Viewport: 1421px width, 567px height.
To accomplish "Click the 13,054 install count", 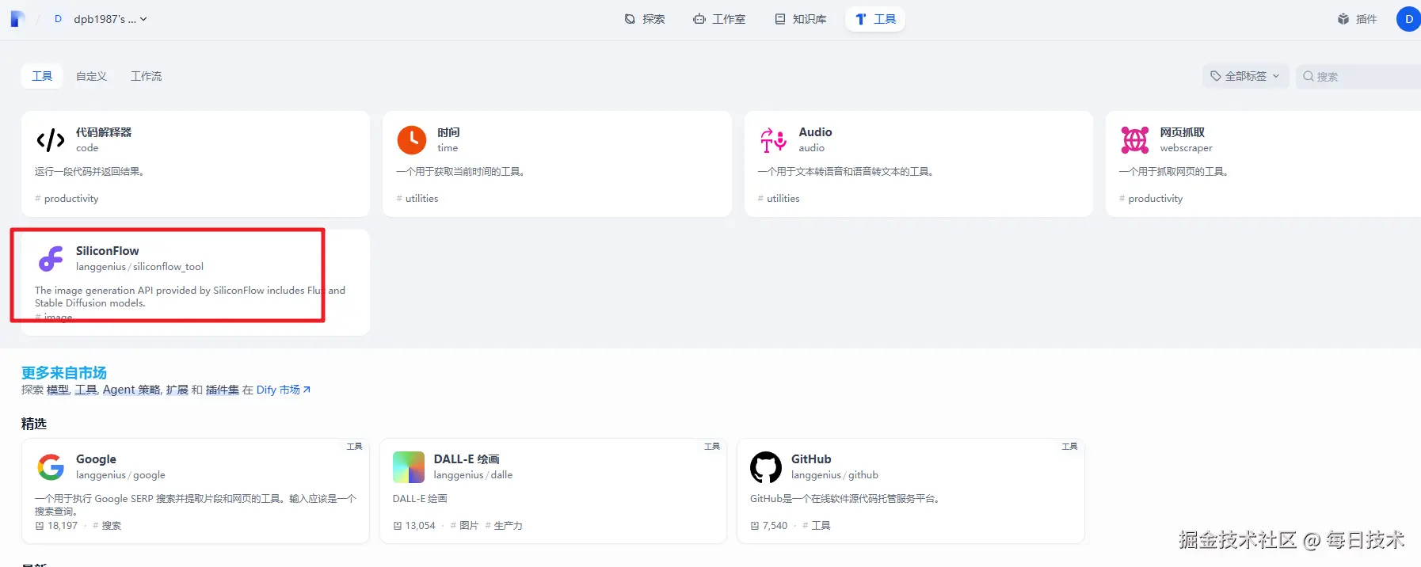I will tap(414, 526).
